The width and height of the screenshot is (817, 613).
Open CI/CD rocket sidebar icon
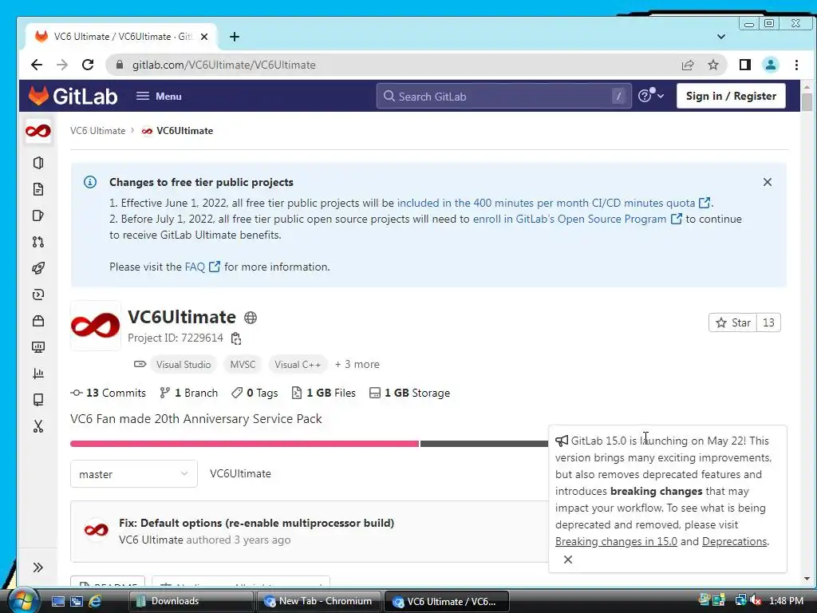point(38,268)
